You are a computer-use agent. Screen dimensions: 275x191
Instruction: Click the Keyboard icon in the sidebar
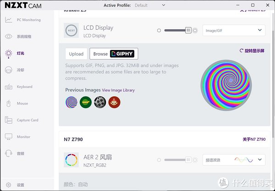(x=8, y=87)
